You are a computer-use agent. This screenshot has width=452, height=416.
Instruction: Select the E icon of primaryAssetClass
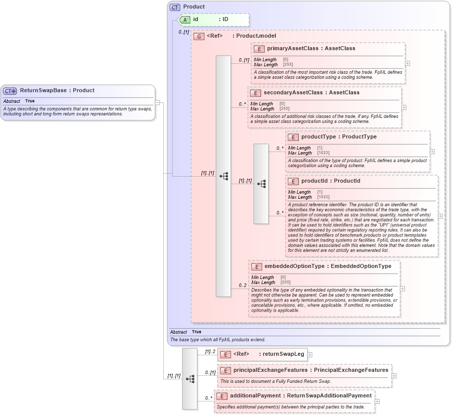point(259,49)
